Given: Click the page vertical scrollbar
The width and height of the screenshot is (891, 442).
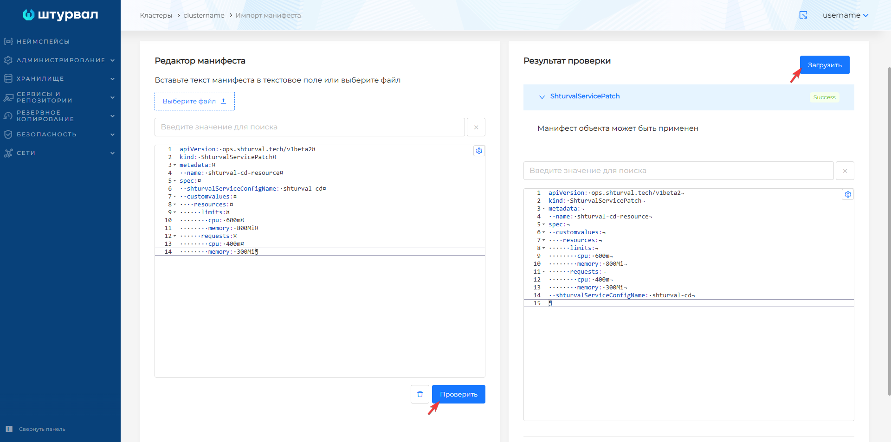Looking at the screenshot, I should pos(889,232).
